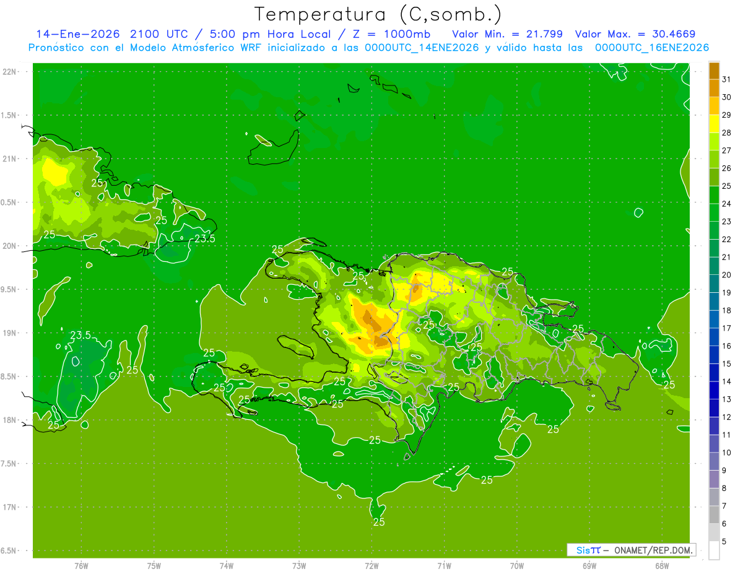The height and width of the screenshot is (574, 743).
Task: Click the longitude label "72W"
Action: point(371,566)
